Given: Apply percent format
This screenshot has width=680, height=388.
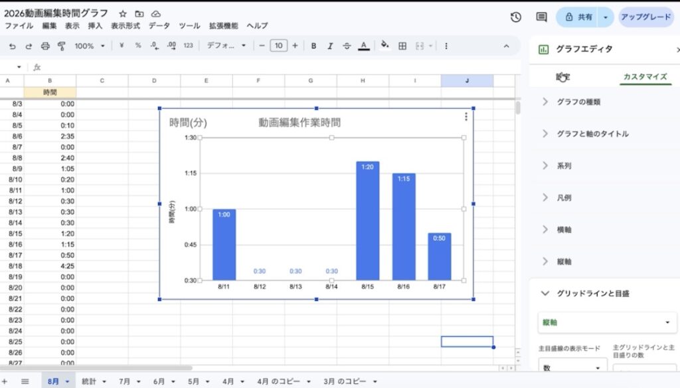Looking at the screenshot, I should click(138, 46).
